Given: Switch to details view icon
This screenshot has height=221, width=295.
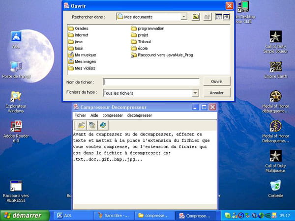Looking at the screenshot, I should pos(226,17).
